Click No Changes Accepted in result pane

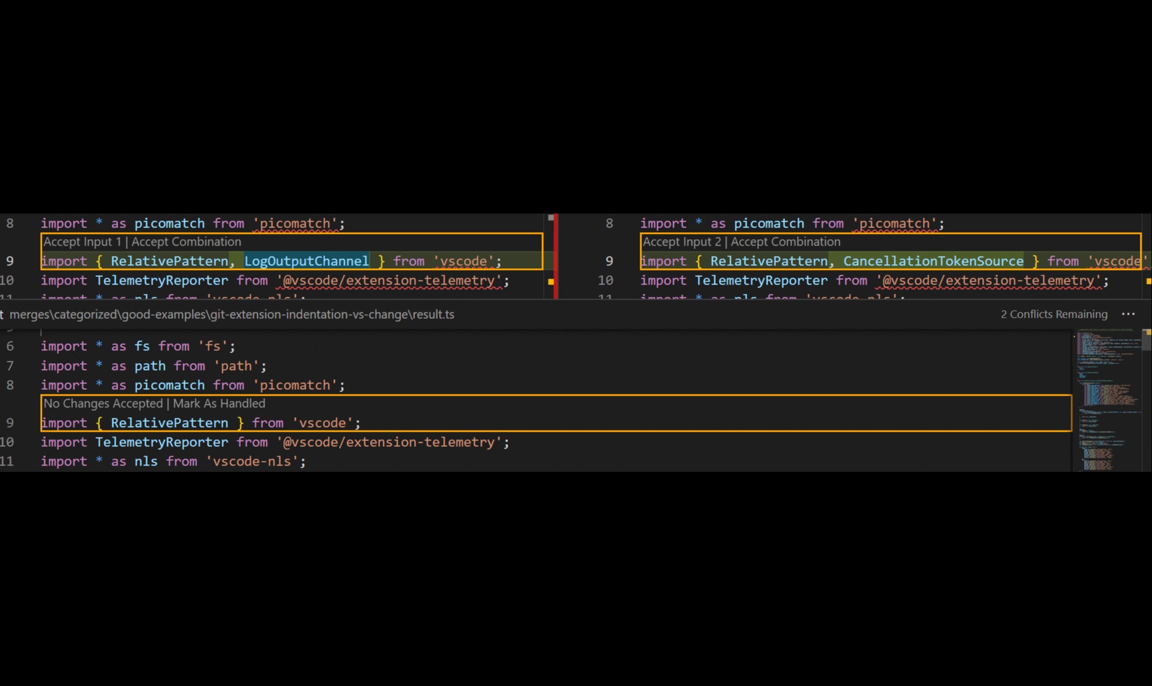click(103, 404)
